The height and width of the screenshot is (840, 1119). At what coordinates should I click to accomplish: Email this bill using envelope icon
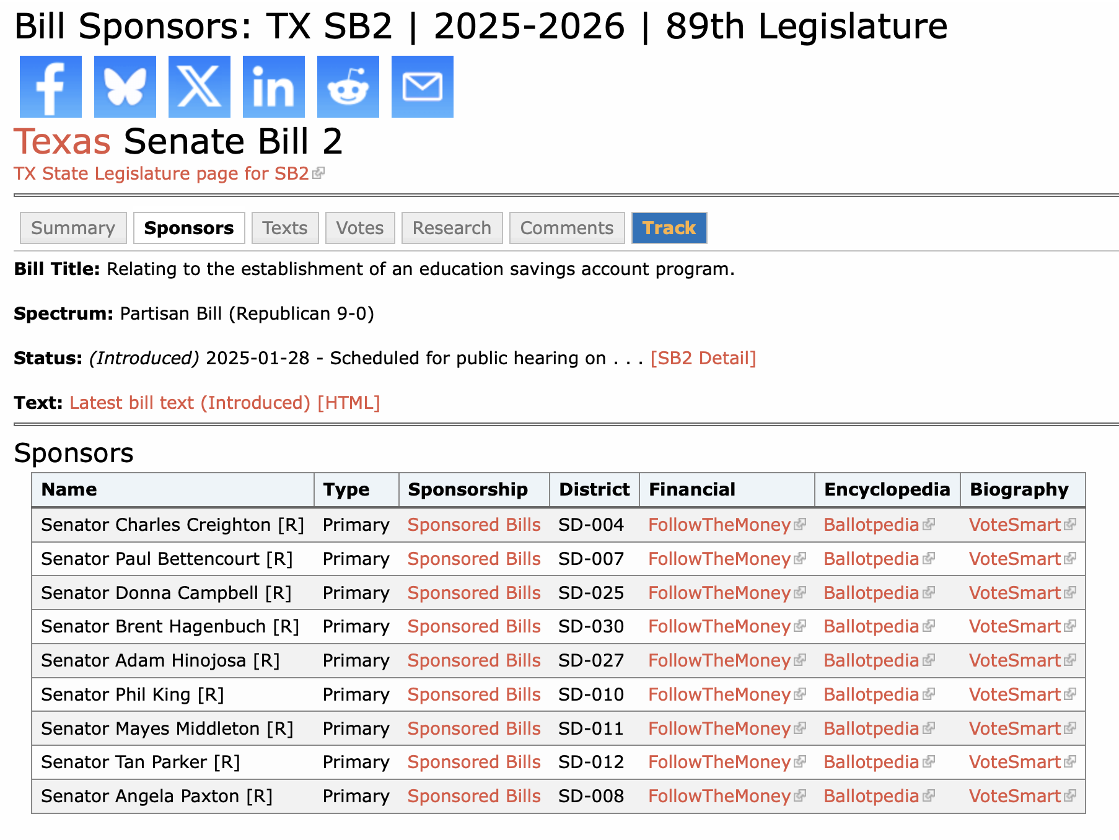(x=423, y=87)
